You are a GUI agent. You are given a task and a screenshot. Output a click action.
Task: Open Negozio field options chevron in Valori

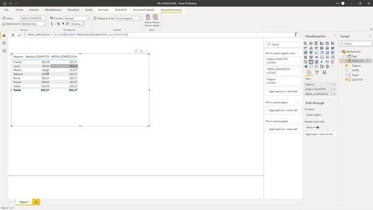coord(331,85)
